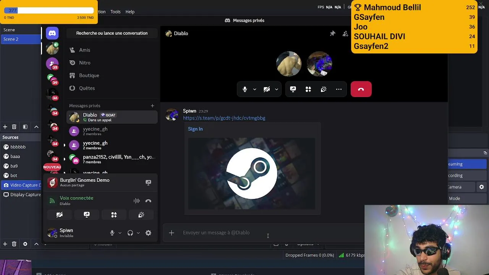Click the Sign In link in the embed
The height and width of the screenshot is (275, 489).
[x=195, y=129]
